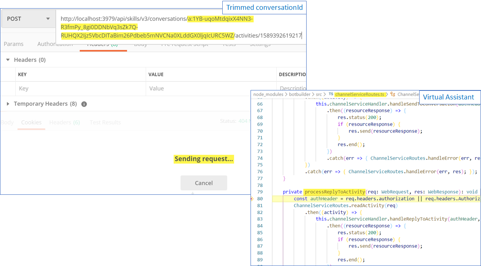Click the breakpoint marker on line 80
This screenshot has width=481, height=266.
click(252, 199)
